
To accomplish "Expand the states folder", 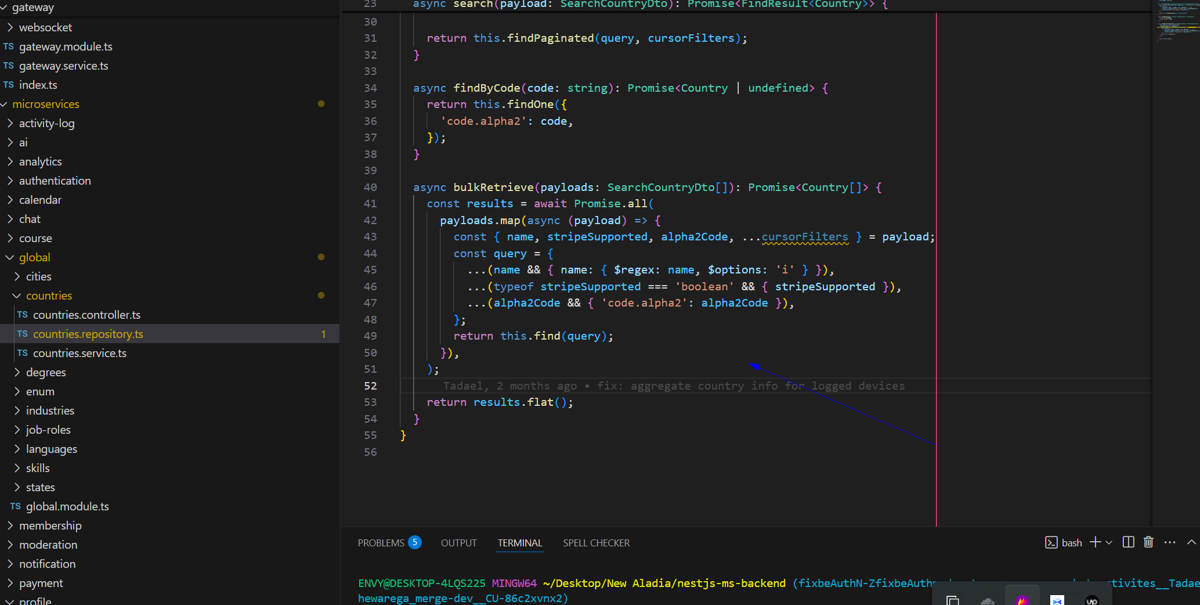I will click(x=40, y=487).
